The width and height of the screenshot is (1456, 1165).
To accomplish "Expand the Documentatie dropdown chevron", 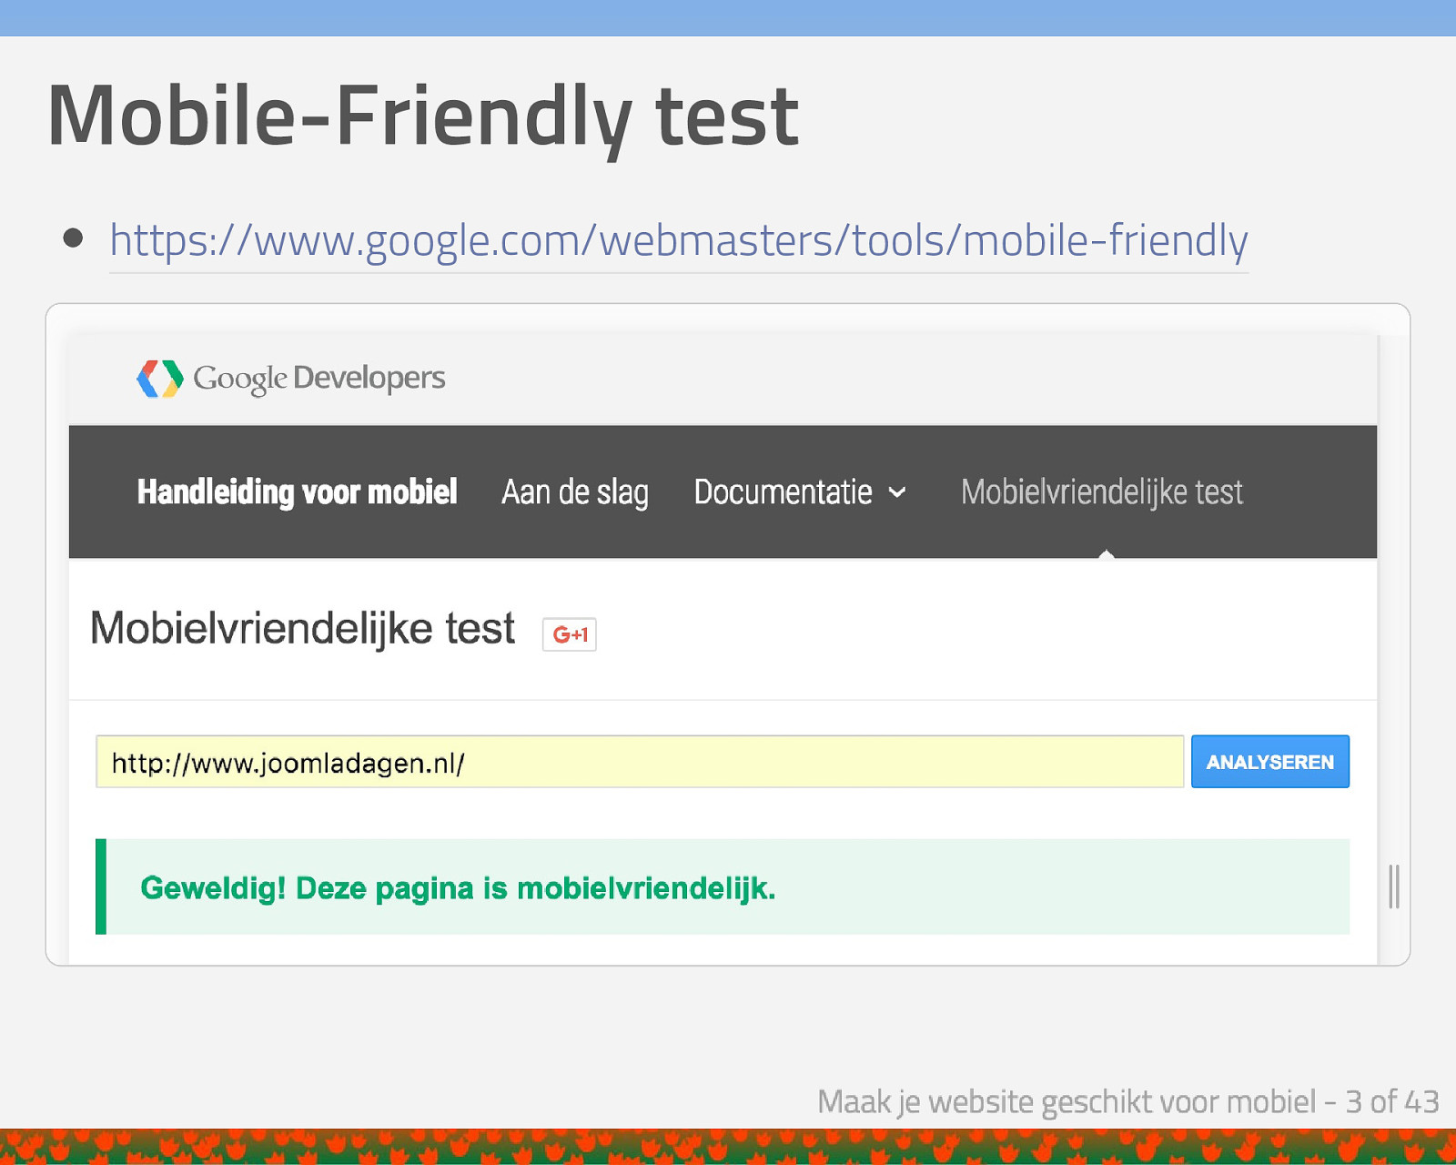I will click(x=897, y=492).
